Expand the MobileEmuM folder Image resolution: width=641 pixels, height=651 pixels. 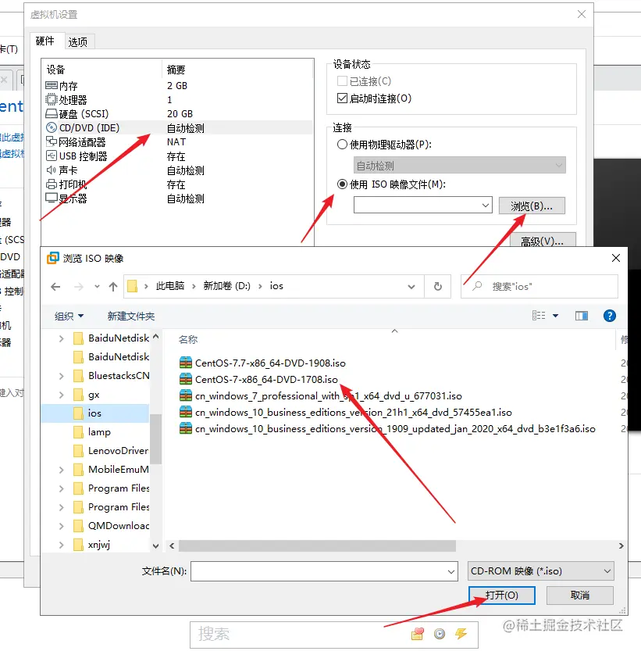pyautogui.click(x=62, y=470)
